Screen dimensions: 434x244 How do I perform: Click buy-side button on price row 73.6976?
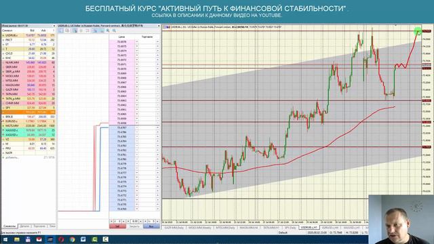pos(158,42)
